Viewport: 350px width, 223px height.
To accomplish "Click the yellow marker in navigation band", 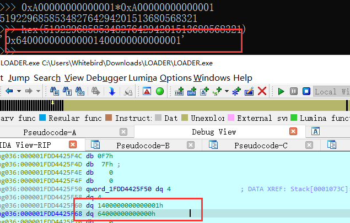I will [53, 103].
